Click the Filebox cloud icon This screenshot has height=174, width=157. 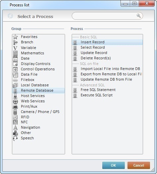[15, 80]
